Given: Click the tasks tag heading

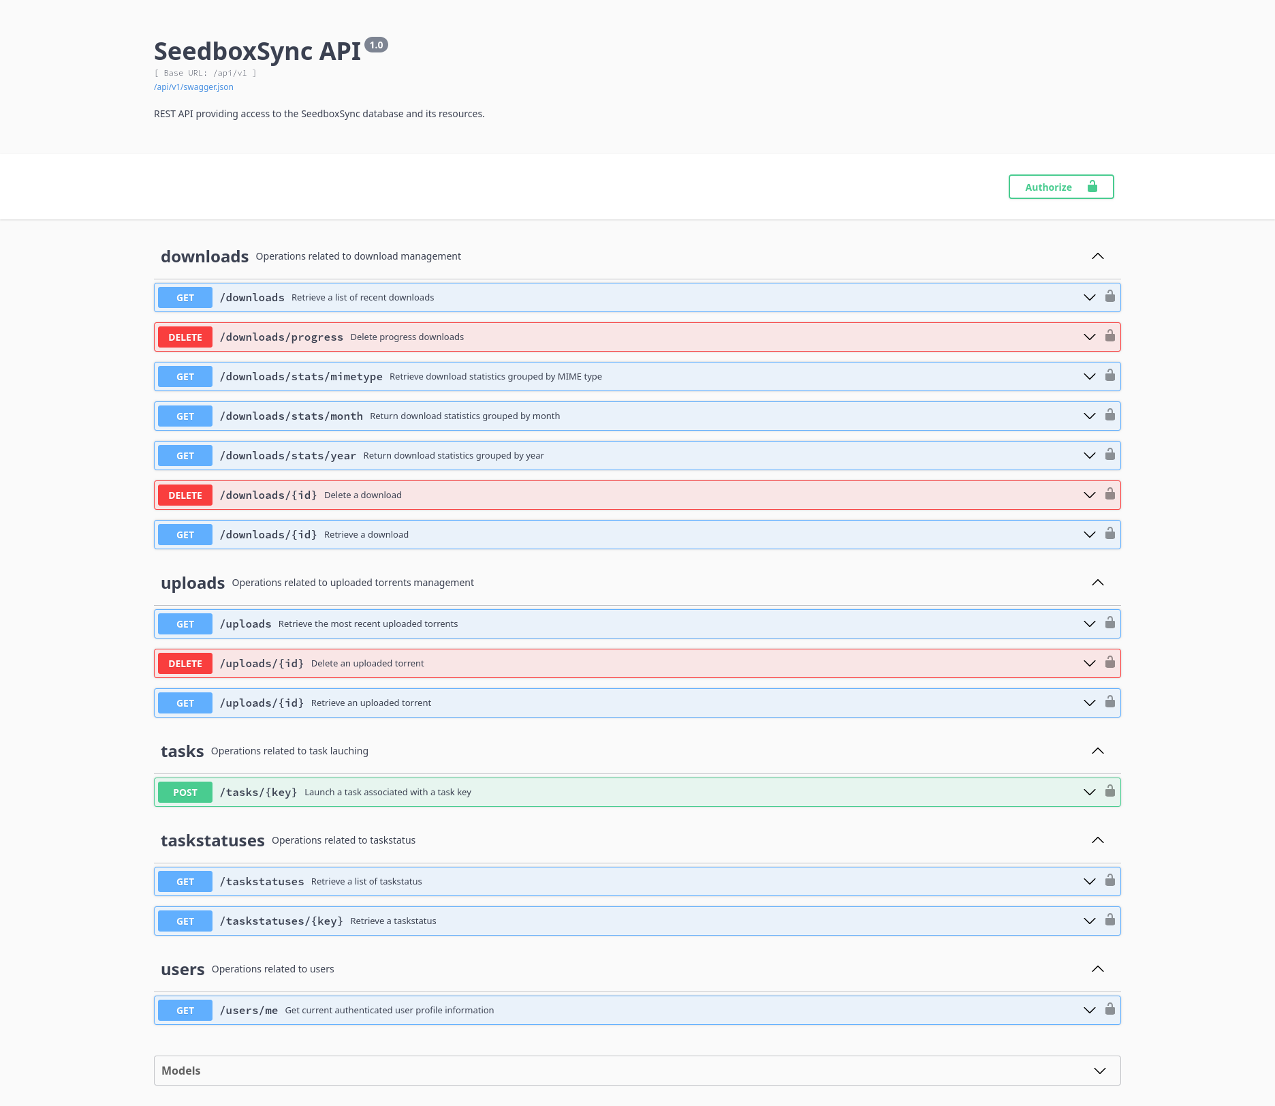Looking at the screenshot, I should [x=182, y=752].
